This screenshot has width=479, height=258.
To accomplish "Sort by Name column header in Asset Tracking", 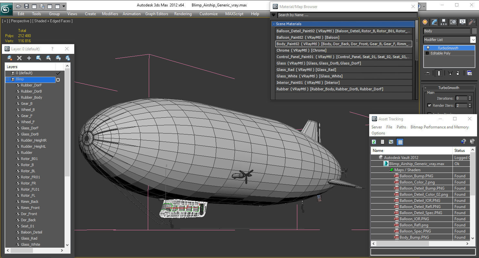I will (x=412, y=151).
